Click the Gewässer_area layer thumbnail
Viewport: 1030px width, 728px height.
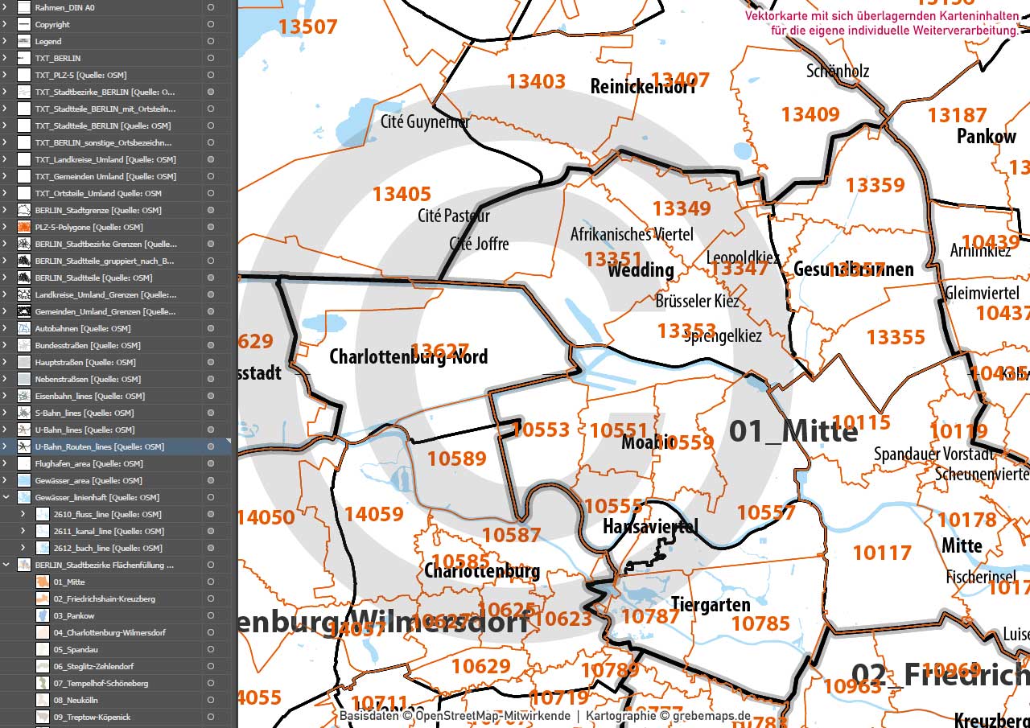click(x=23, y=481)
